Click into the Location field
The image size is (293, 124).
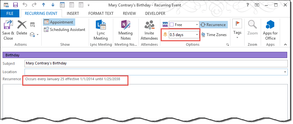156,72
